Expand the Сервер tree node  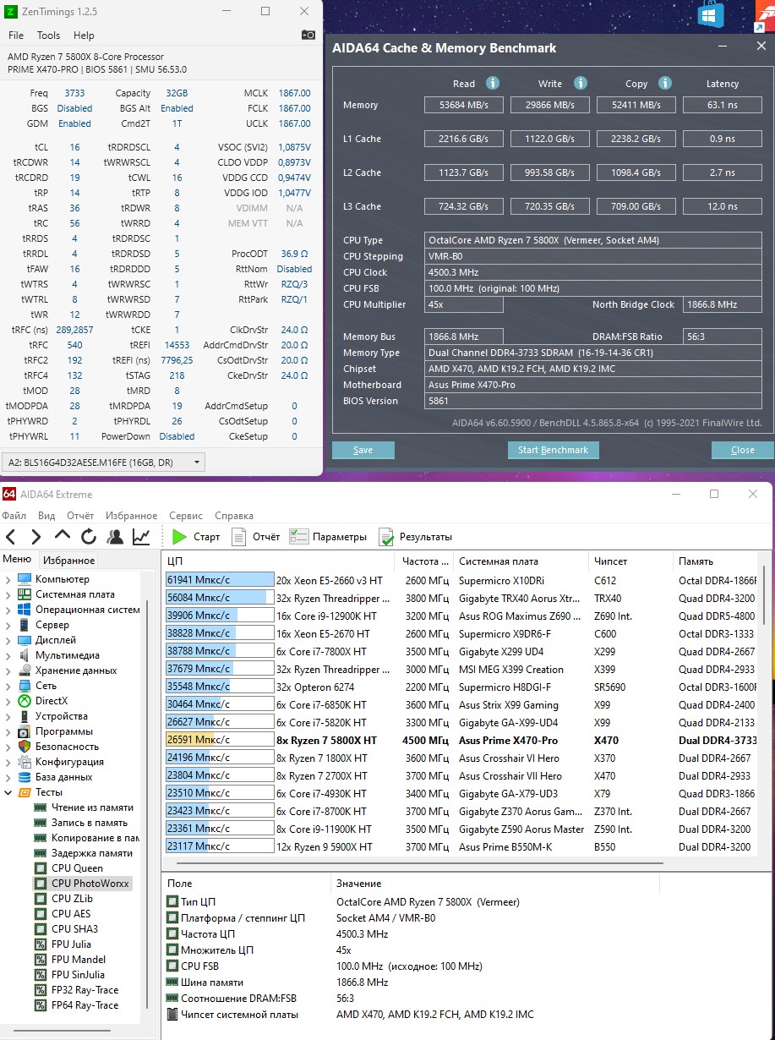8,625
